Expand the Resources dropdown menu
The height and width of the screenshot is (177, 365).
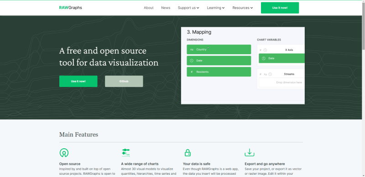(x=243, y=8)
